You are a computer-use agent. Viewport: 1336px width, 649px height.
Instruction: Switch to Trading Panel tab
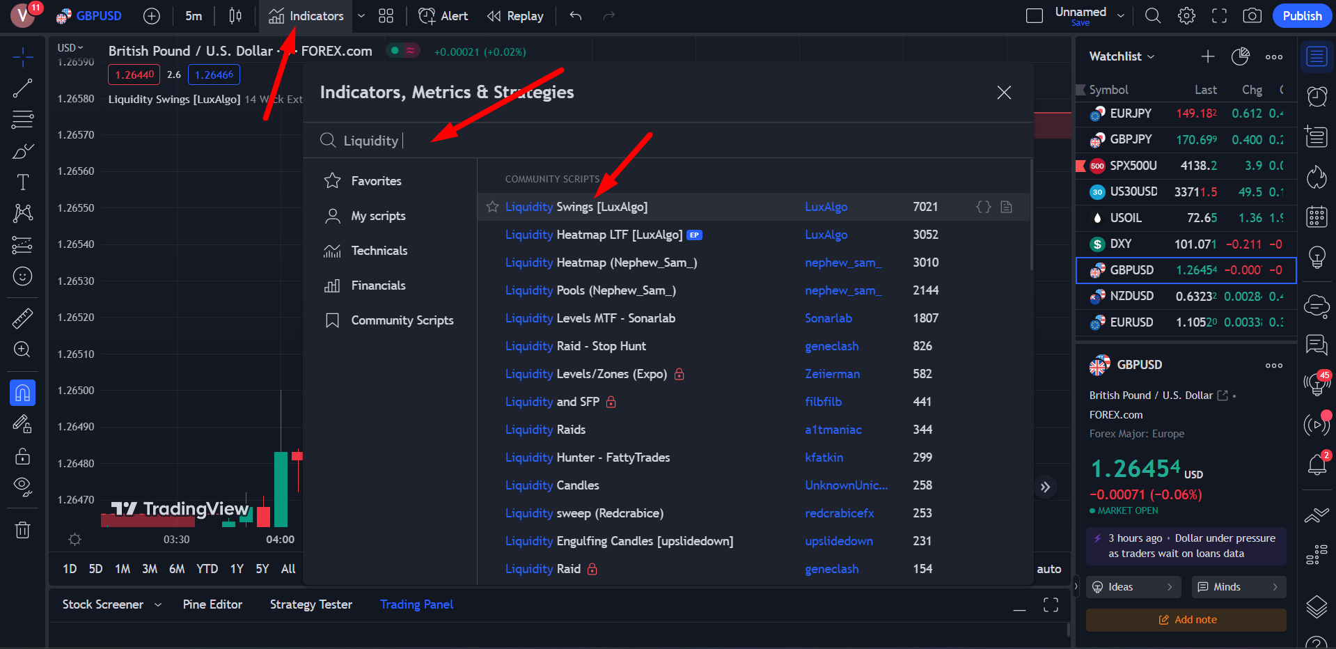pos(416,604)
